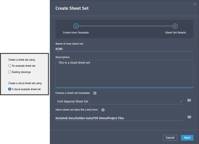Click the info icon beside sheet set template

tap(95, 93)
